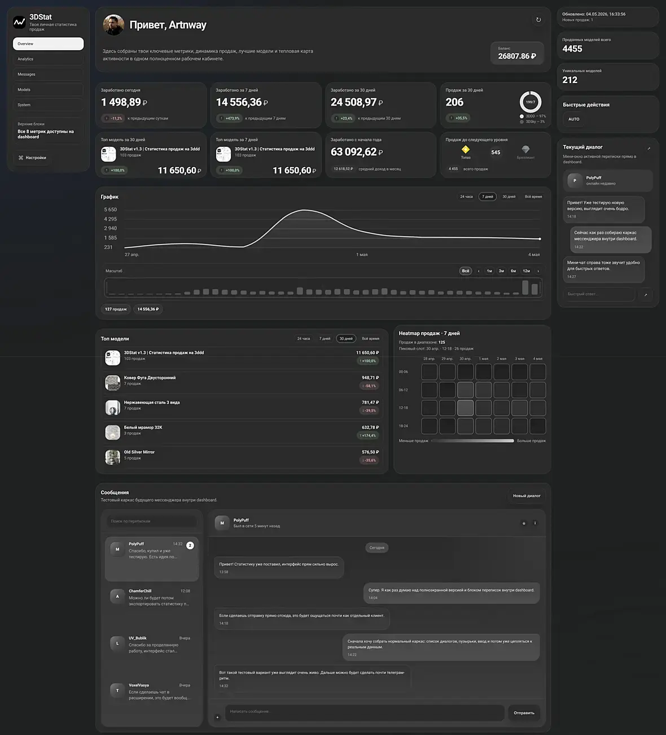This screenshot has height=735, width=666.
Task: Star the PolyPuff conversation
Action: click(x=524, y=523)
